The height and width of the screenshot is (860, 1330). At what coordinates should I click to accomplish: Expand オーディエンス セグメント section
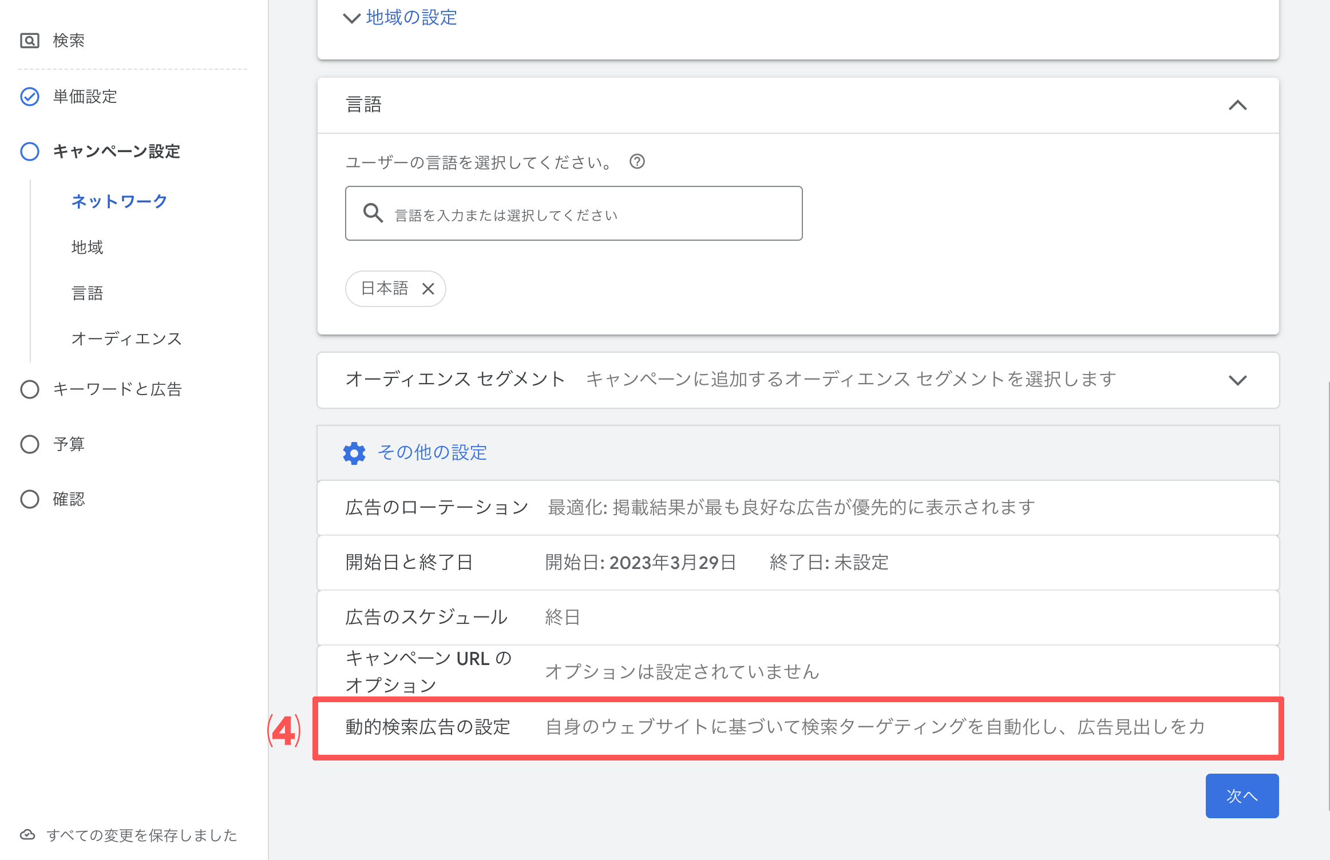[x=1238, y=380]
